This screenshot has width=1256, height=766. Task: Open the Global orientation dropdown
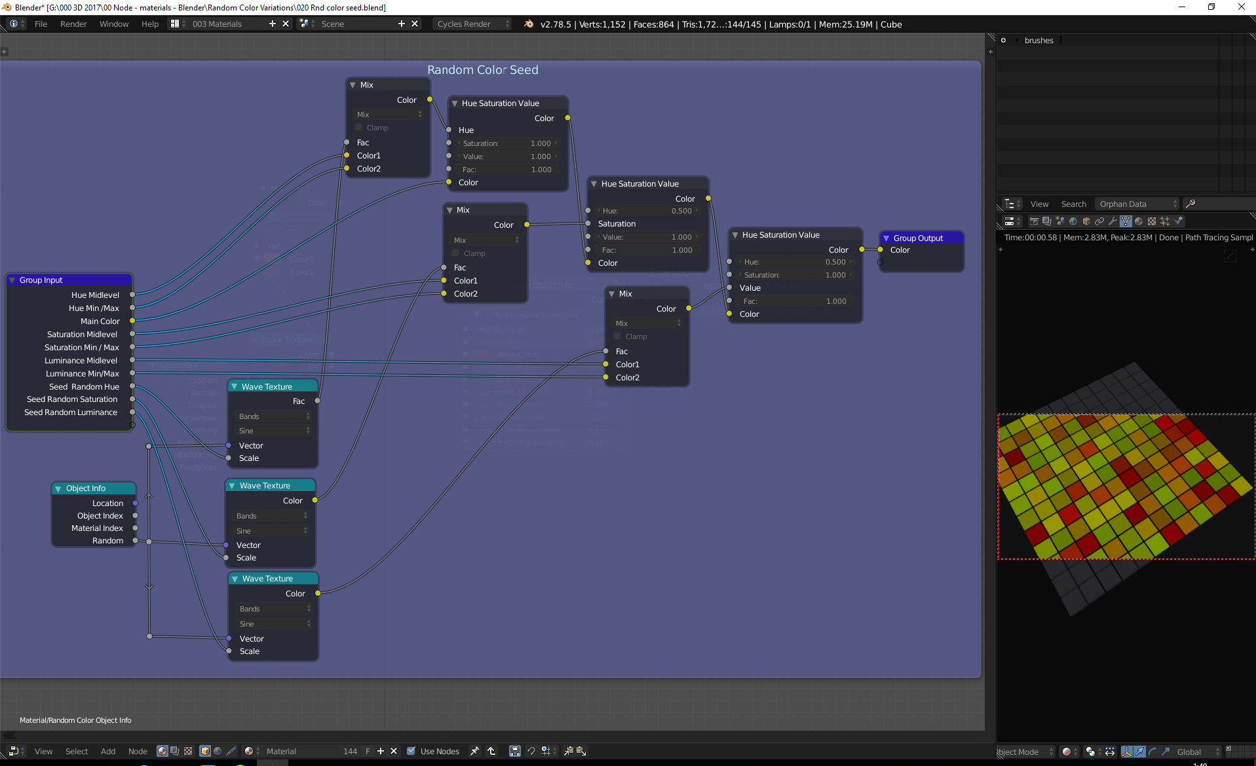pyautogui.click(x=1198, y=752)
